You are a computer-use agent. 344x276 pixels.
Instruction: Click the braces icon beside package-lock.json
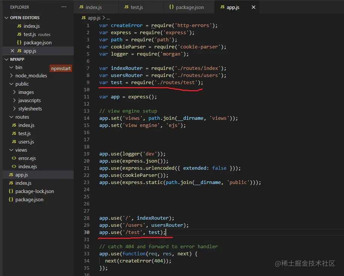pyautogui.click(x=11, y=191)
